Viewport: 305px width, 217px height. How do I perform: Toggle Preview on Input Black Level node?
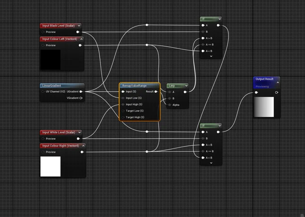[x=43, y=32]
